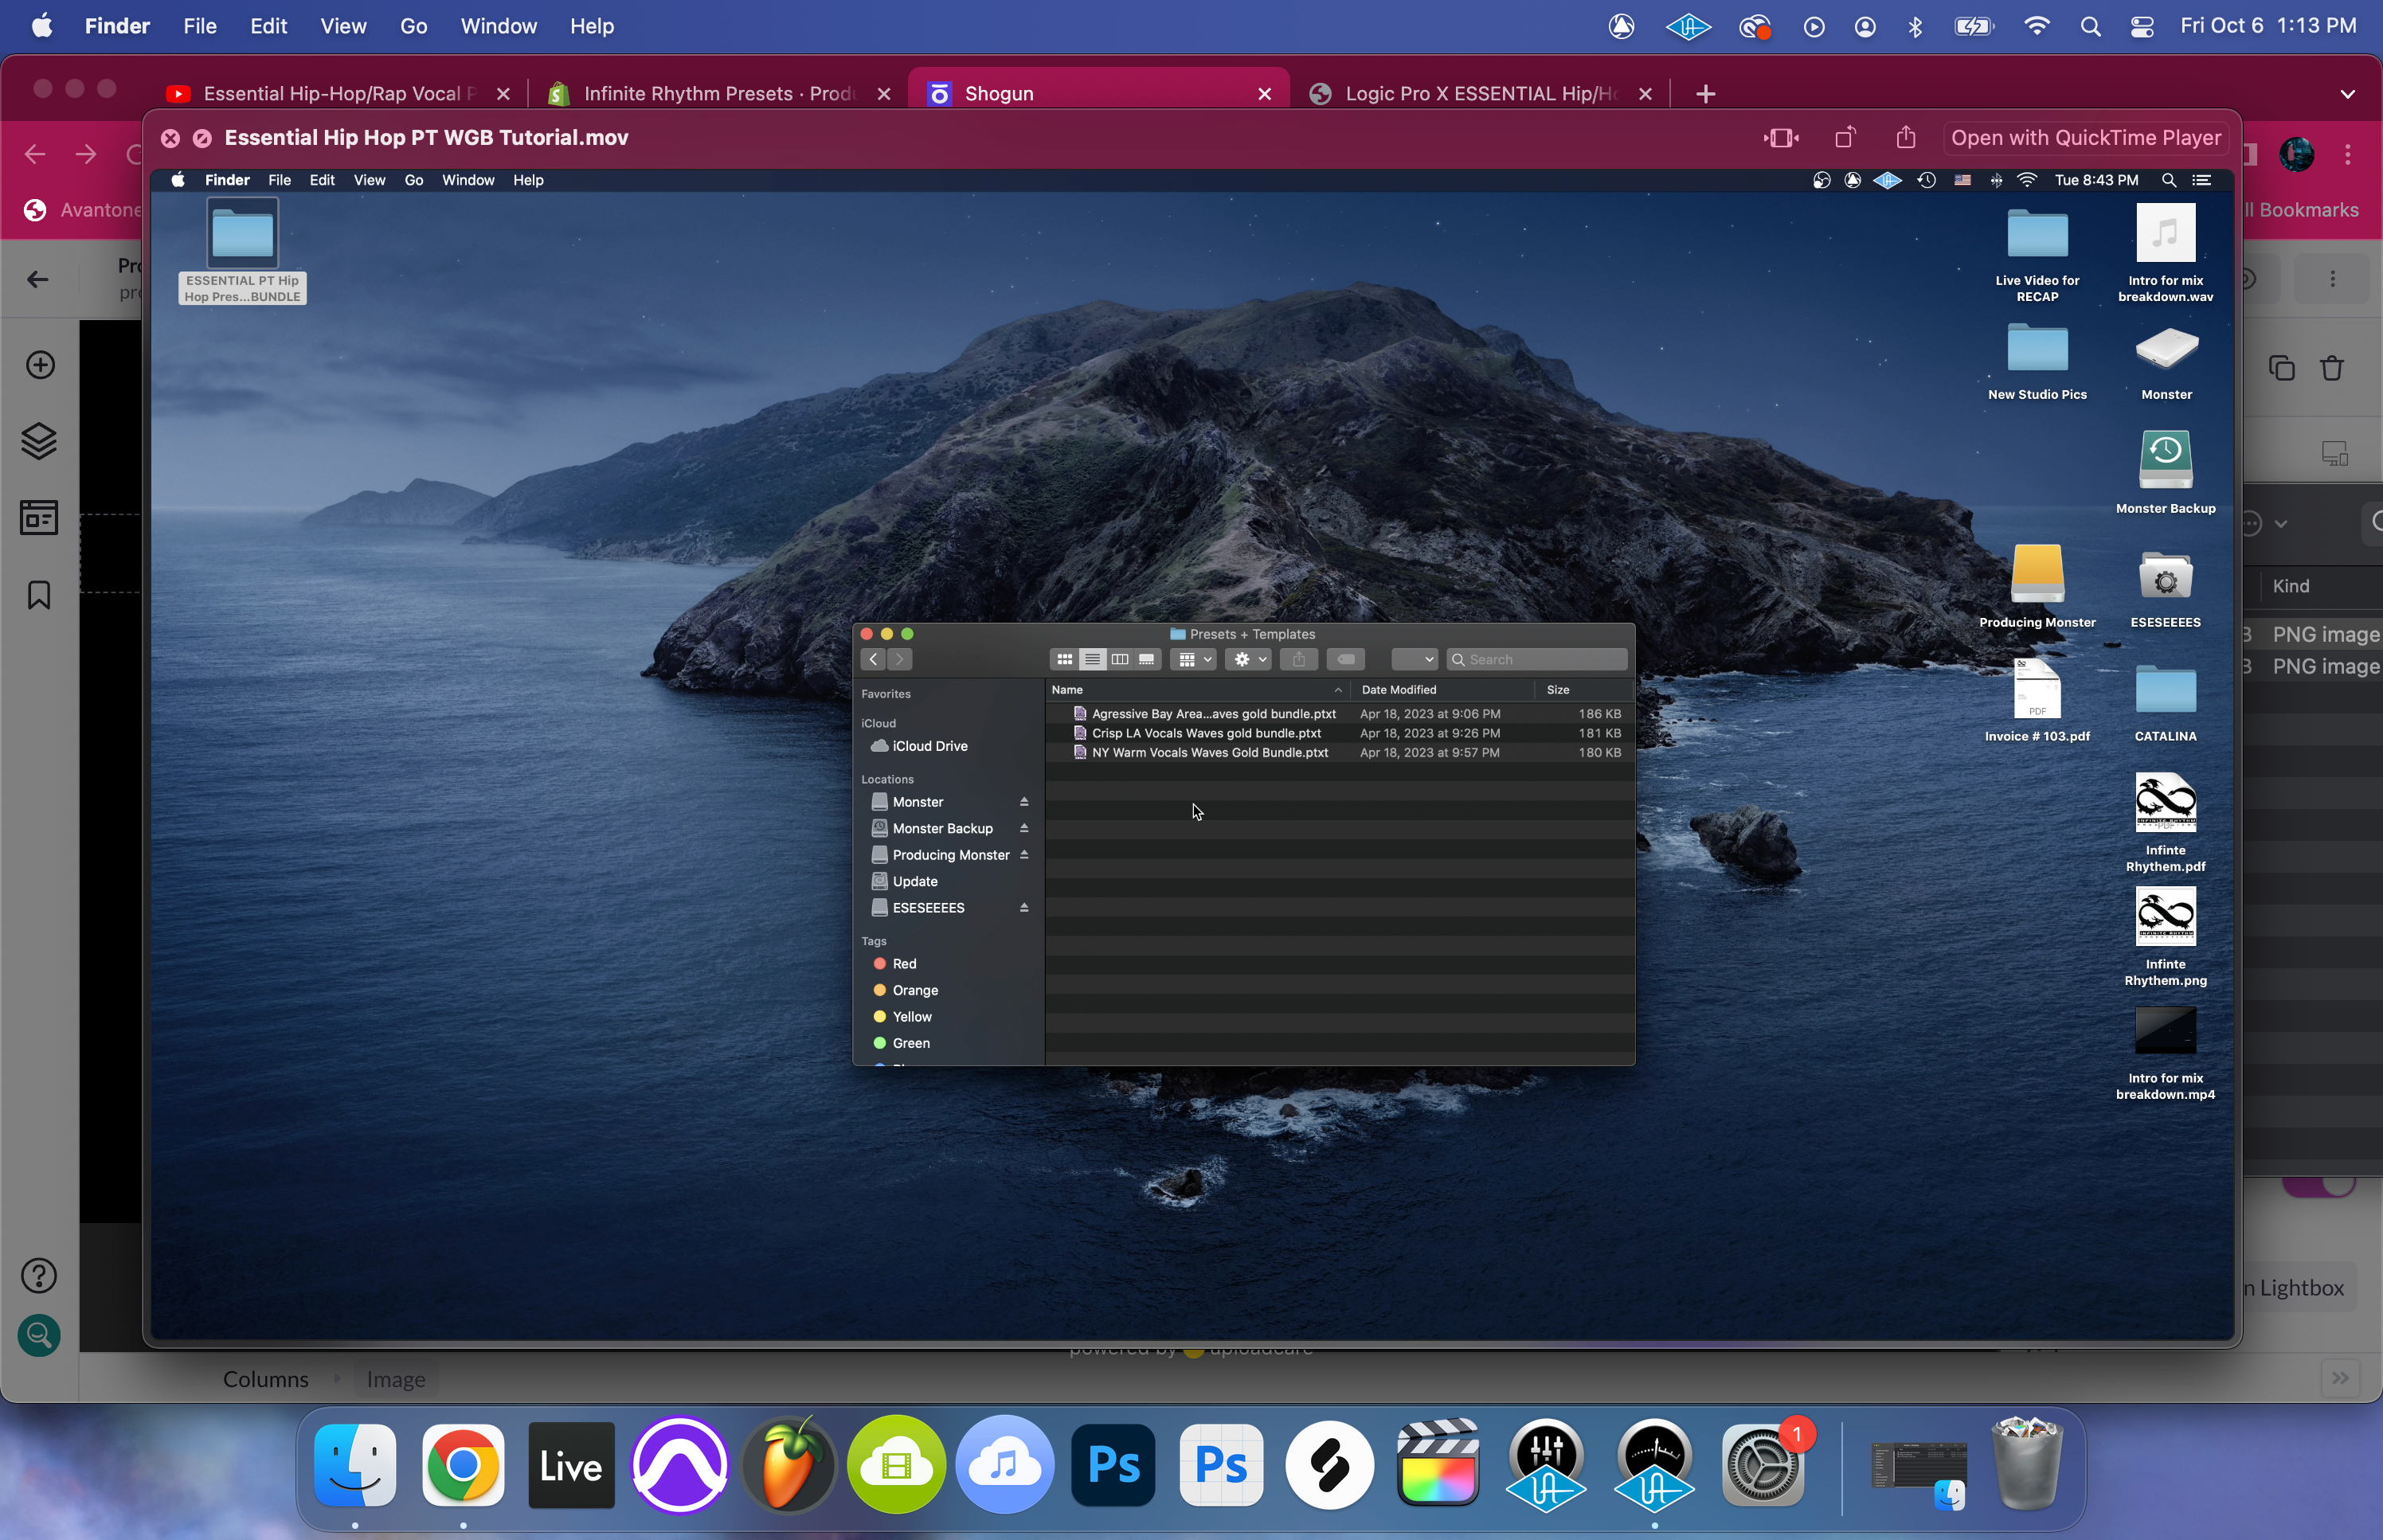The image size is (2383, 1540).
Task: Open Control Center in the menu bar
Action: [x=2142, y=27]
